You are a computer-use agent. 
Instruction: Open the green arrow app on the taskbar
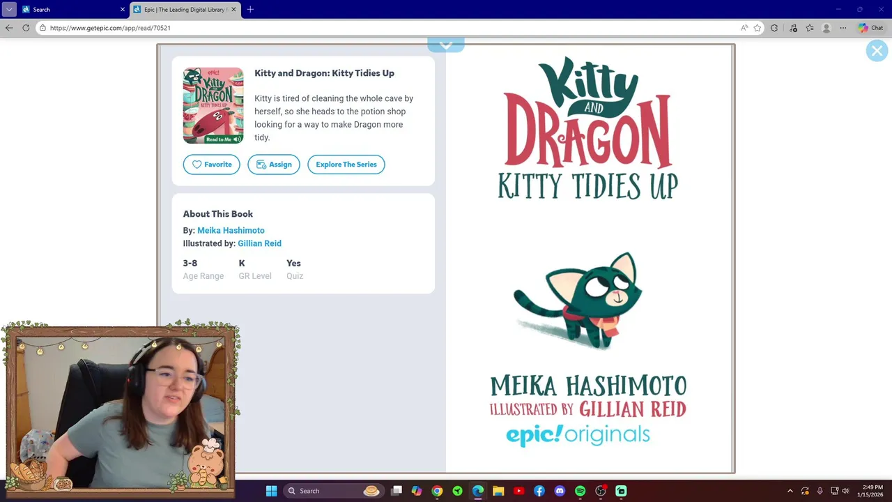pyautogui.click(x=457, y=491)
